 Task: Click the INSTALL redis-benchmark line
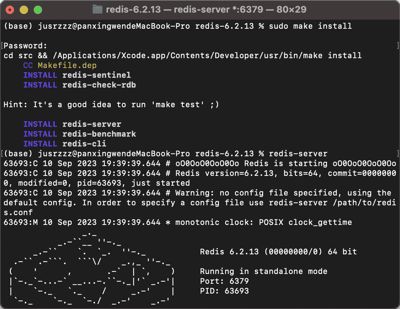[79, 134]
